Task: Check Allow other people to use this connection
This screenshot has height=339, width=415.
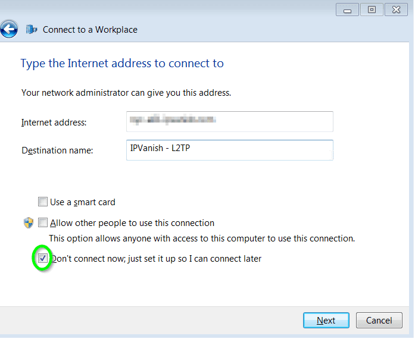Action: (x=43, y=223)
